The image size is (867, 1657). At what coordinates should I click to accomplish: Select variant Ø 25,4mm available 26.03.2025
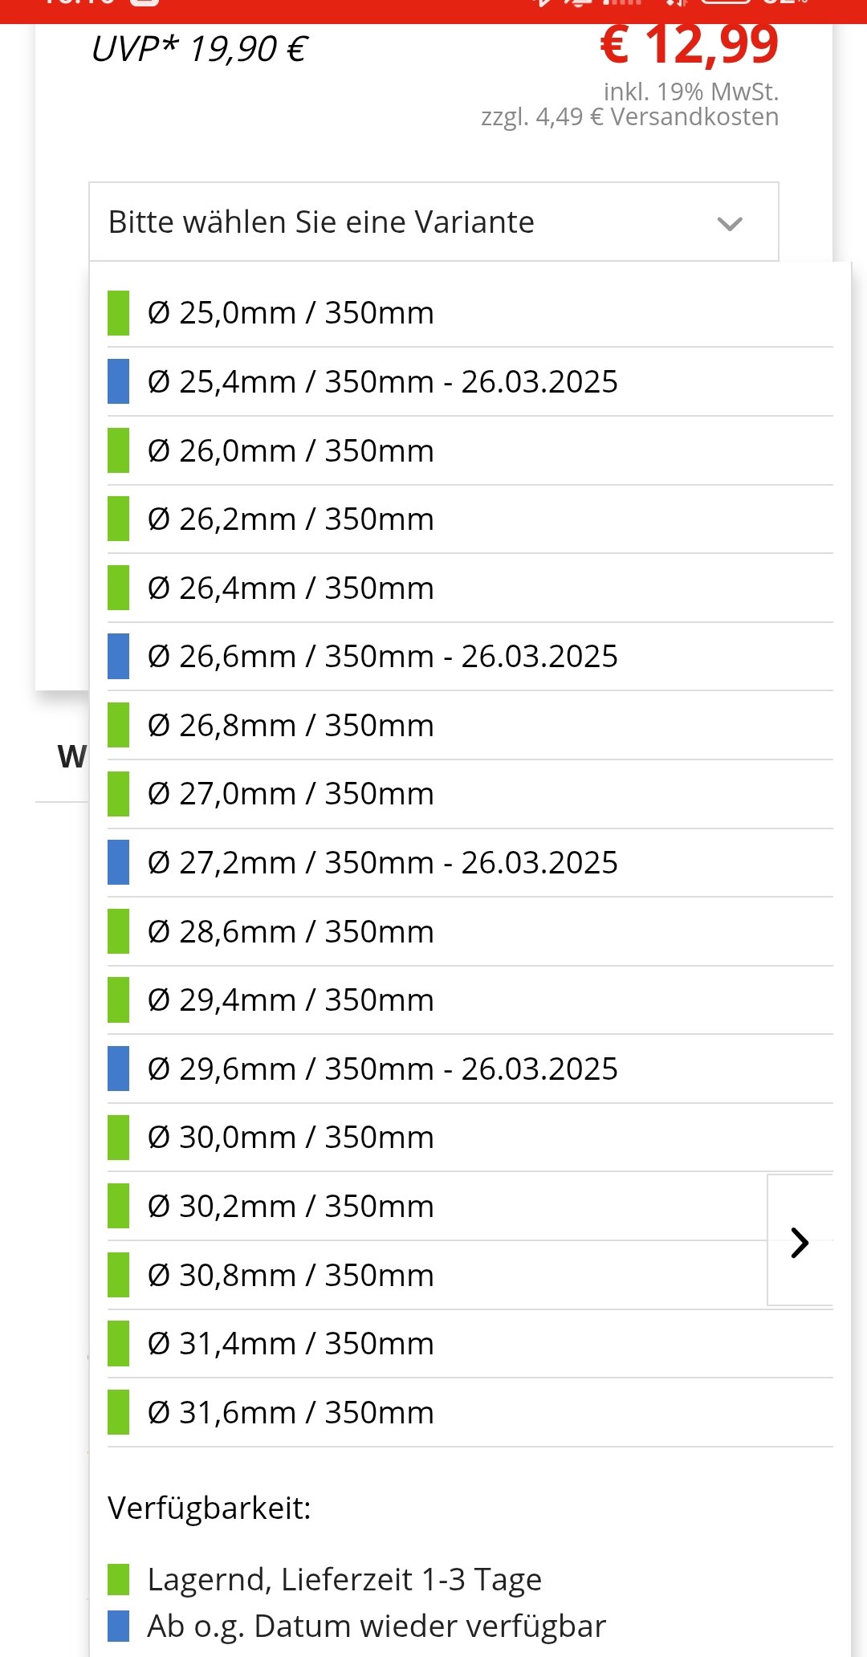382,382
